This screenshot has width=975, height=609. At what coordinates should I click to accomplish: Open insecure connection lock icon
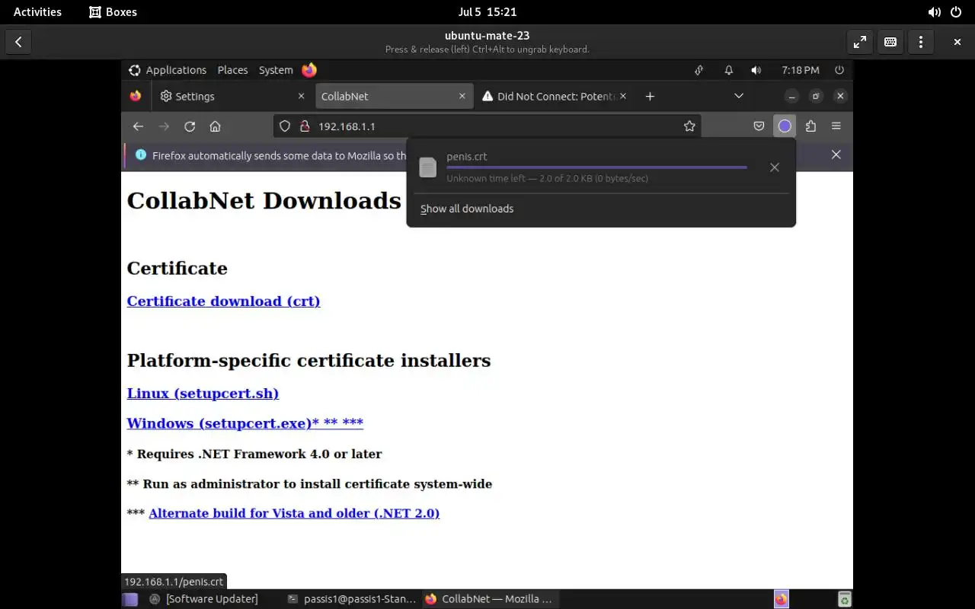[303, 126]
